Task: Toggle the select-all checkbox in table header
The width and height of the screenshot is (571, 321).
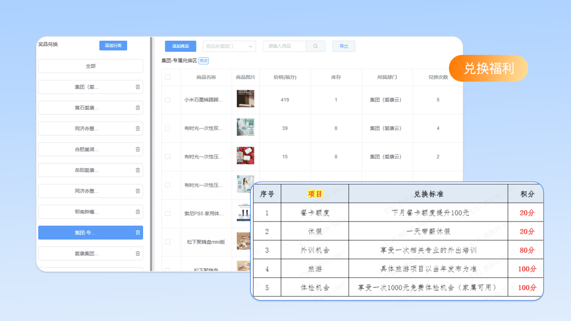Action: pos(168,77)
